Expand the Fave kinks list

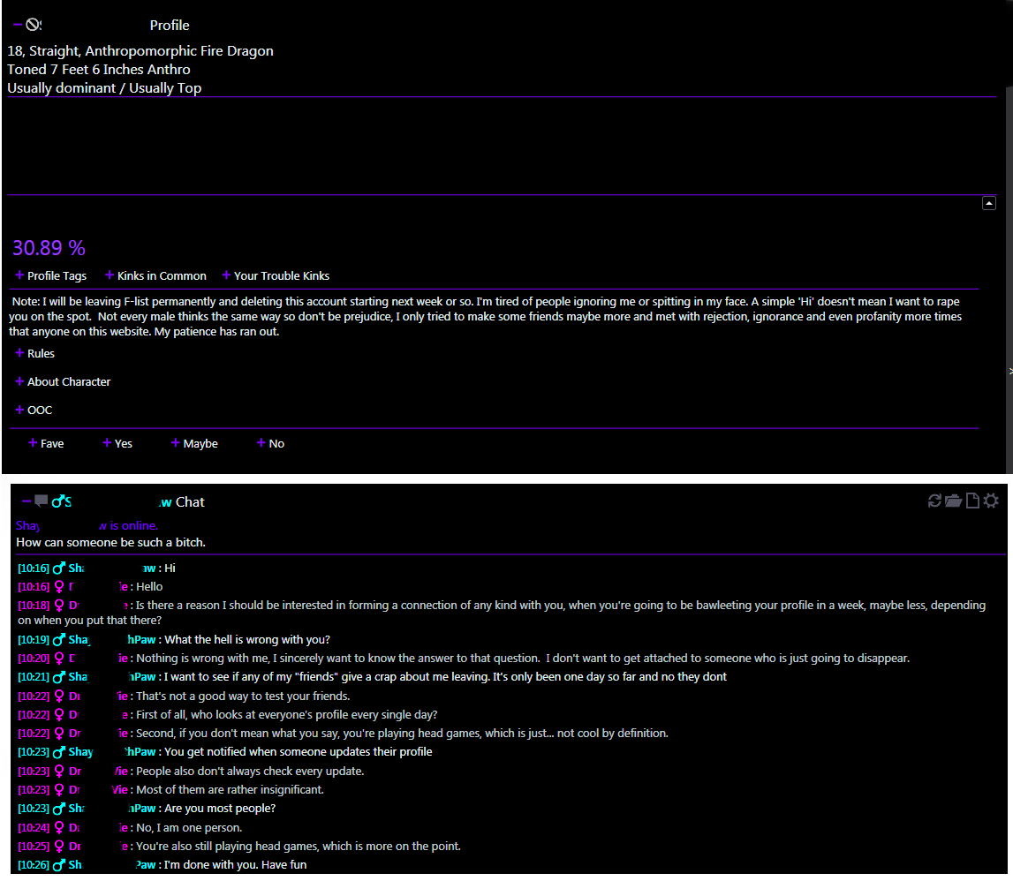pos(46,444)
